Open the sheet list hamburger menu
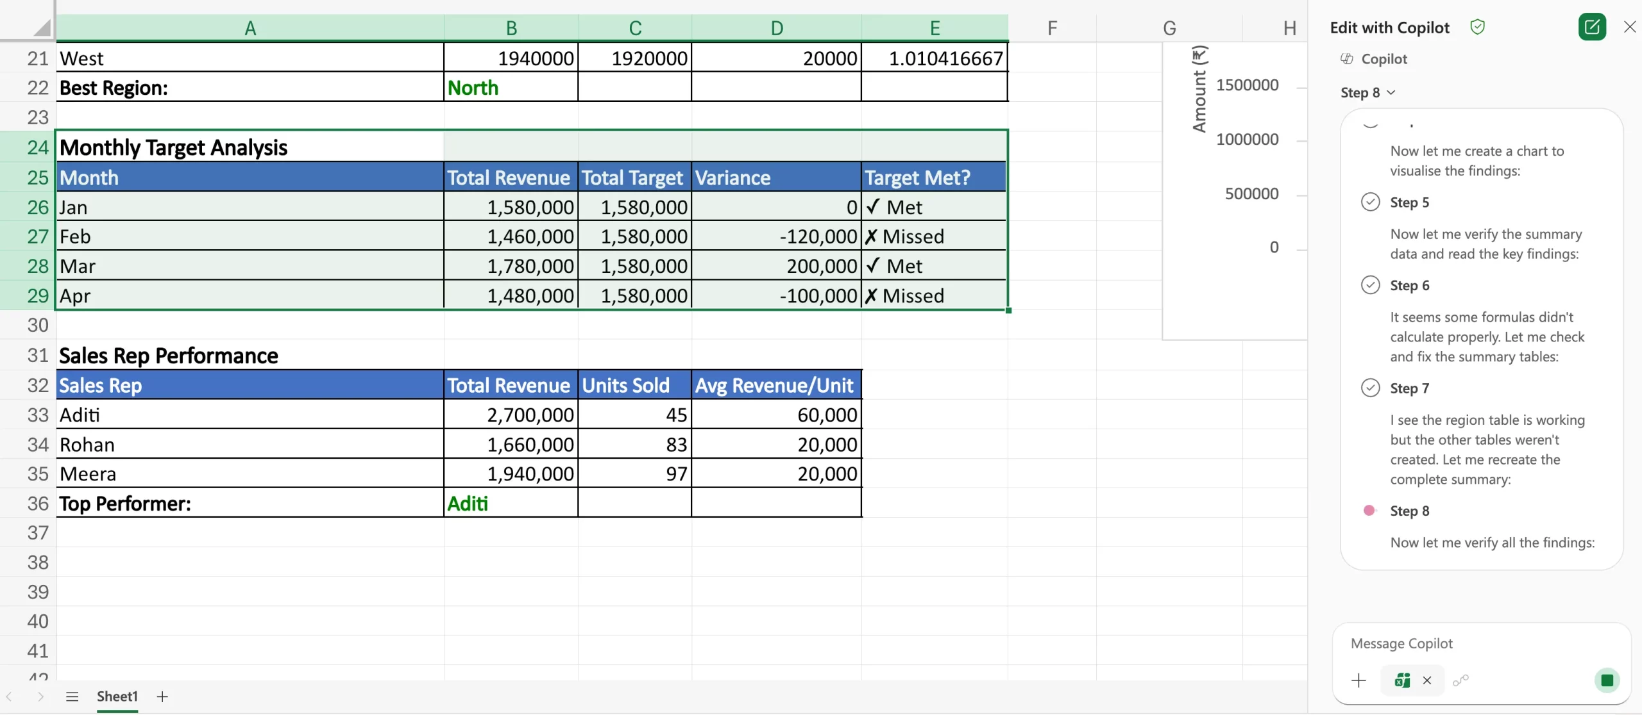1642x715 pixels. tap(72, 696)
